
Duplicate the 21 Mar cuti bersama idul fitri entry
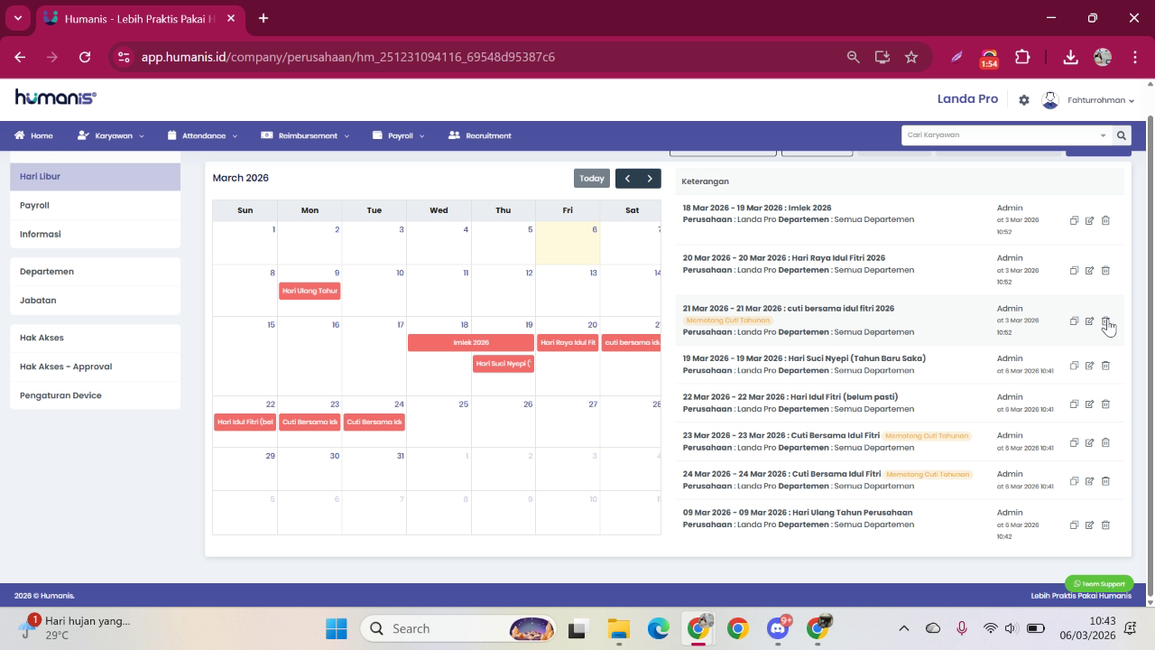pyautogui.click(x=1074, y=320)
